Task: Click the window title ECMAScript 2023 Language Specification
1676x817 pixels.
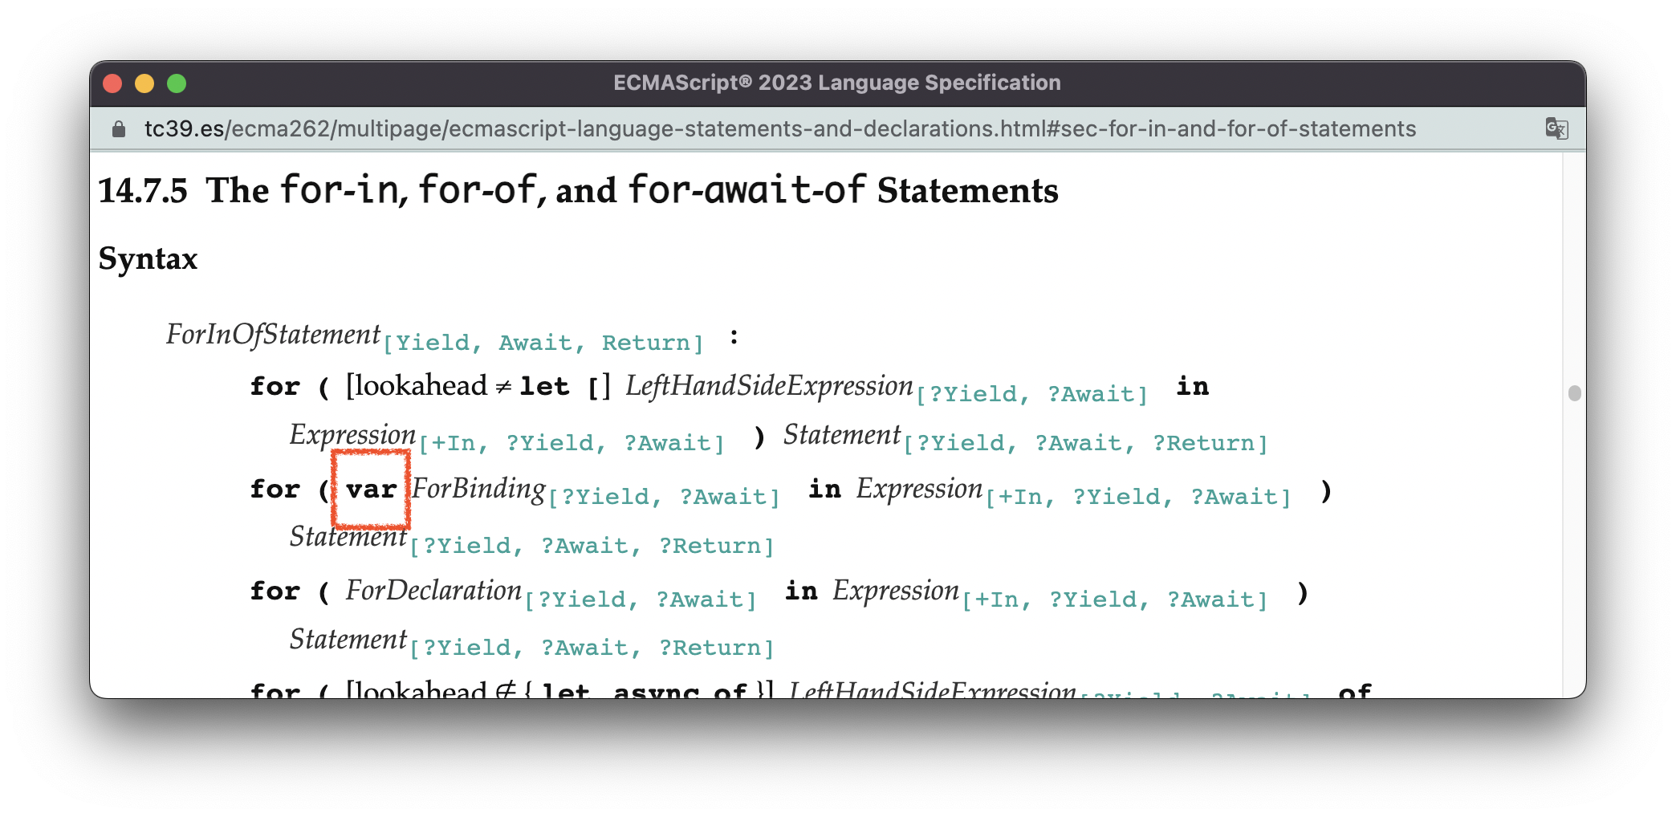Action: coord(837,83)
